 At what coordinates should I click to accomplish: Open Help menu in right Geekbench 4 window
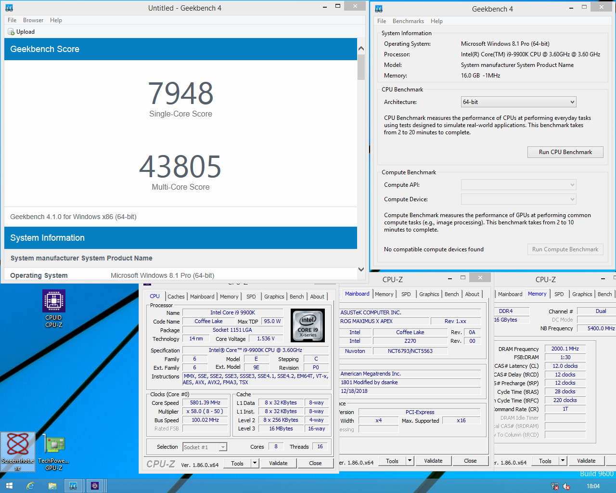point(436,21)
